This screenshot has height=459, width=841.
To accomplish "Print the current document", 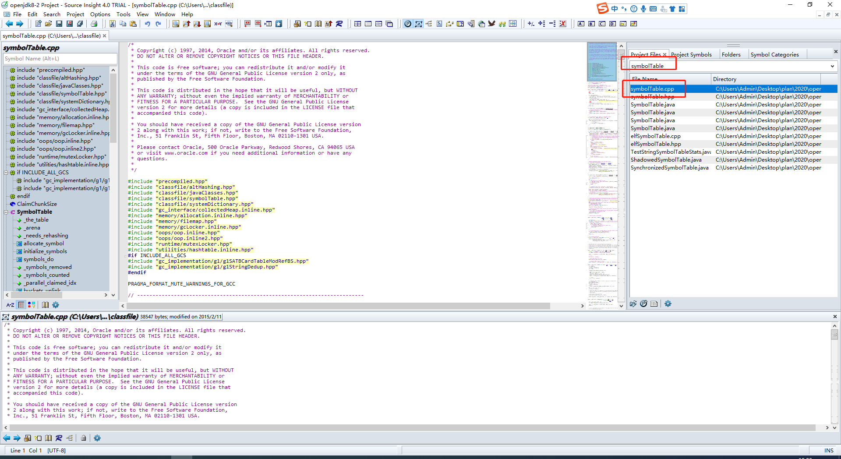I will point(94,24).
